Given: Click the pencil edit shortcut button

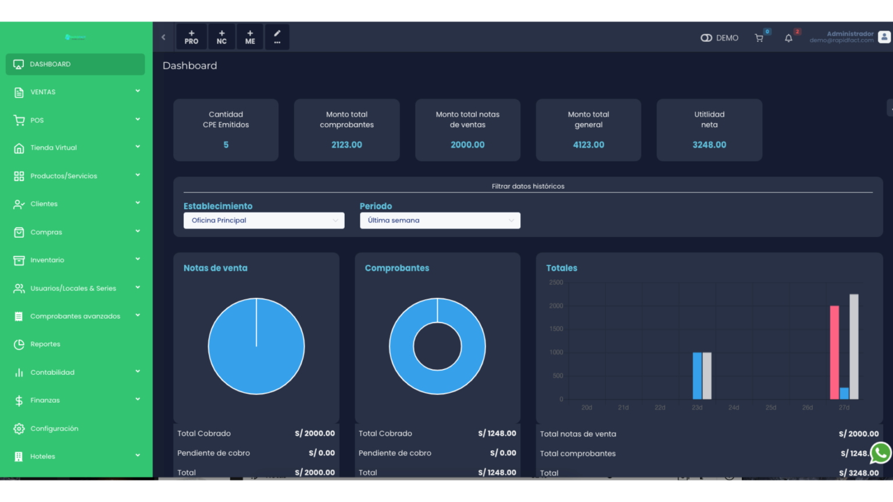Looking at the screenshot, I should [x=277, y=37].
